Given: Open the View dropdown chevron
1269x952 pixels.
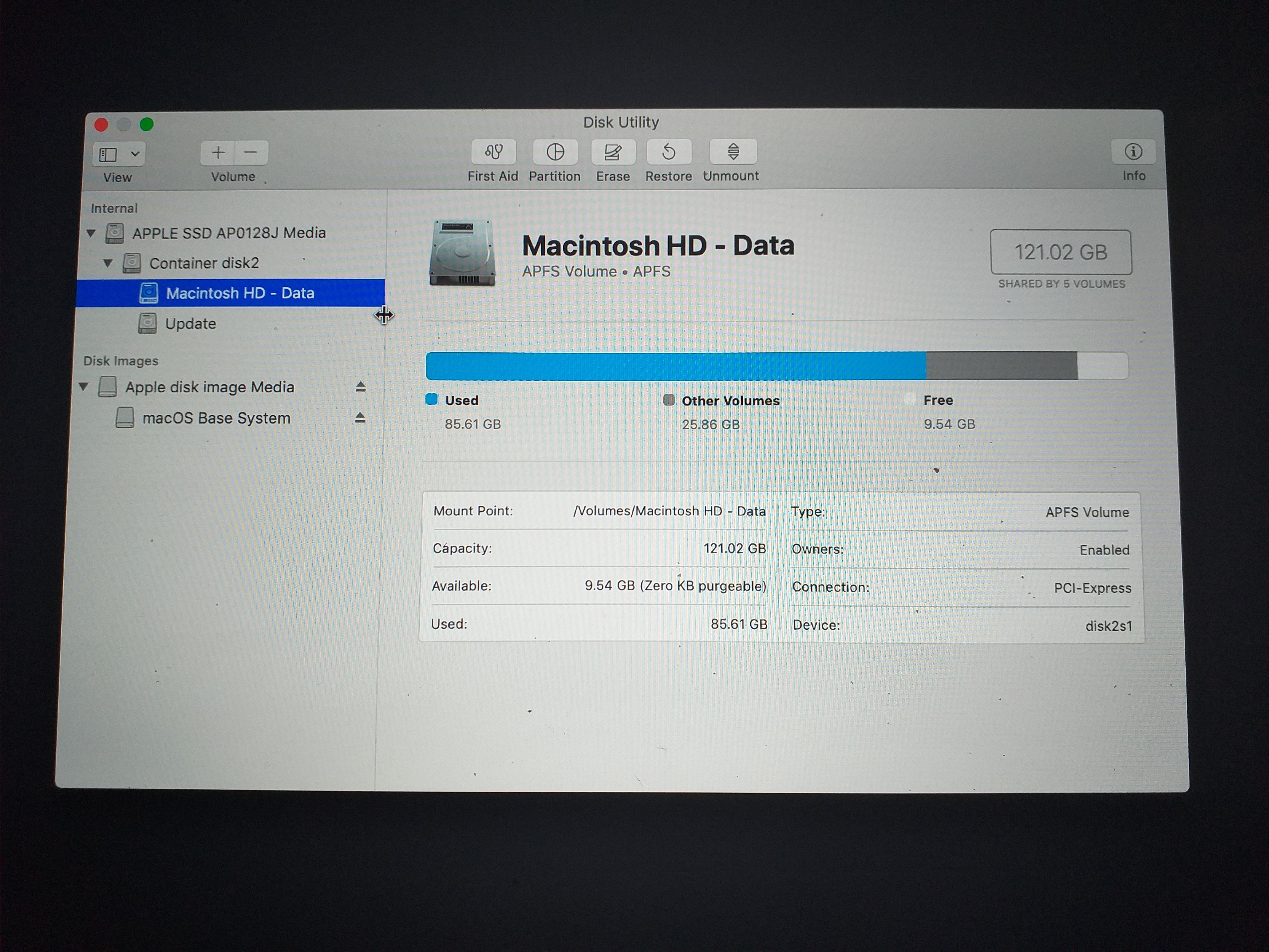Looking at the screenshot, I should pyautogui.click(x=135, y=154).
